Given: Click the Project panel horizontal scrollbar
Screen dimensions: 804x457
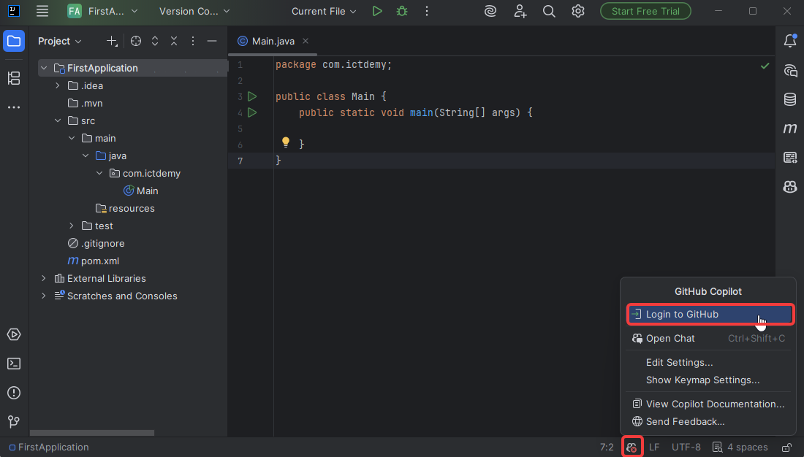Looking at the screenshot, I should [92, 434].
